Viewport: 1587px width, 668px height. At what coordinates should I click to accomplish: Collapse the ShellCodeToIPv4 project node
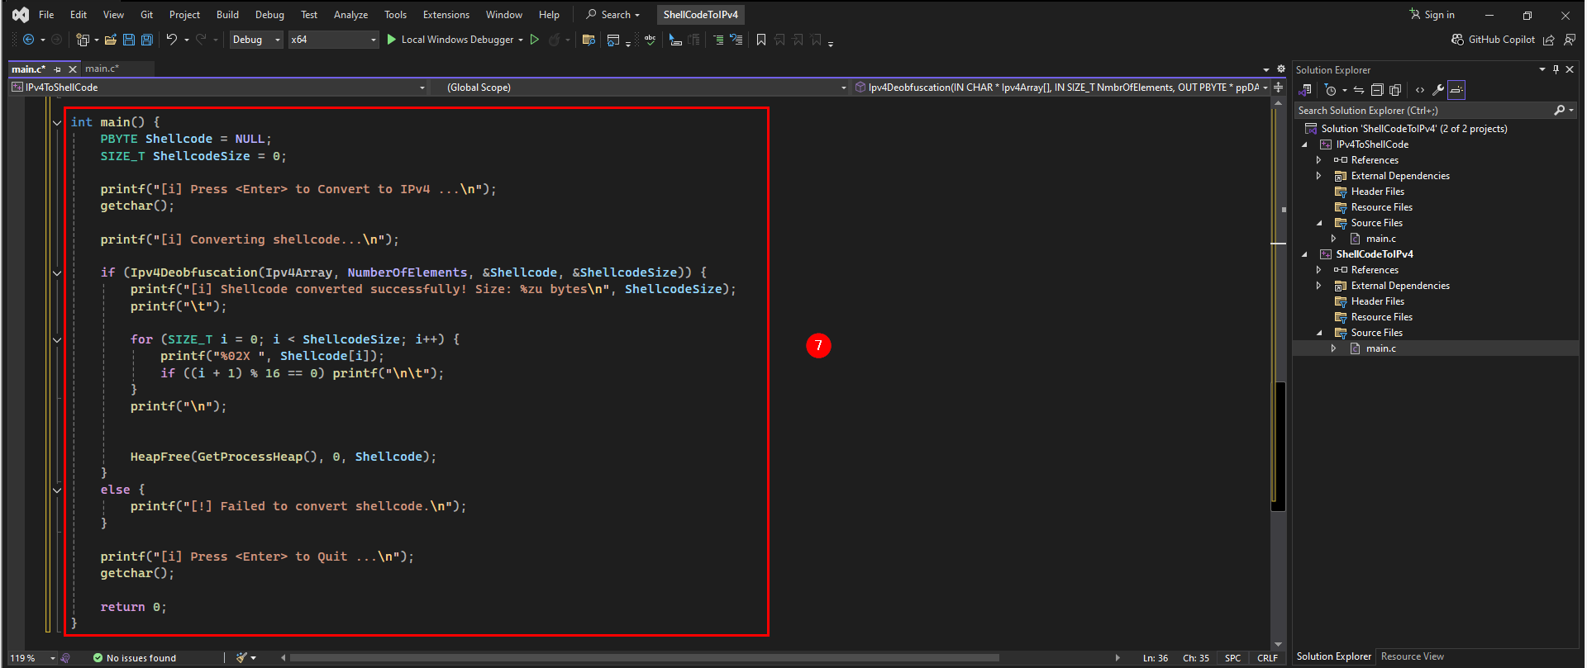point(1305,254)
